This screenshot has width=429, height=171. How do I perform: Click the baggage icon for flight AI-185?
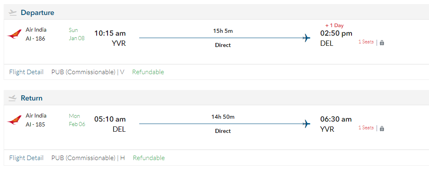[x=382, y=128]
